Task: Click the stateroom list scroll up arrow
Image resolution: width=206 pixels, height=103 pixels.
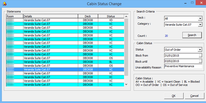Action: tap(126, 17)
